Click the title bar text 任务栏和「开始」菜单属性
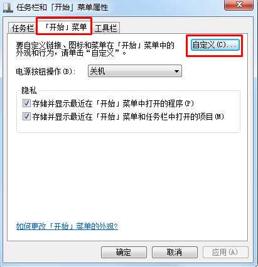The height and width of the screenshot is (267, 258). pos(62,8)
